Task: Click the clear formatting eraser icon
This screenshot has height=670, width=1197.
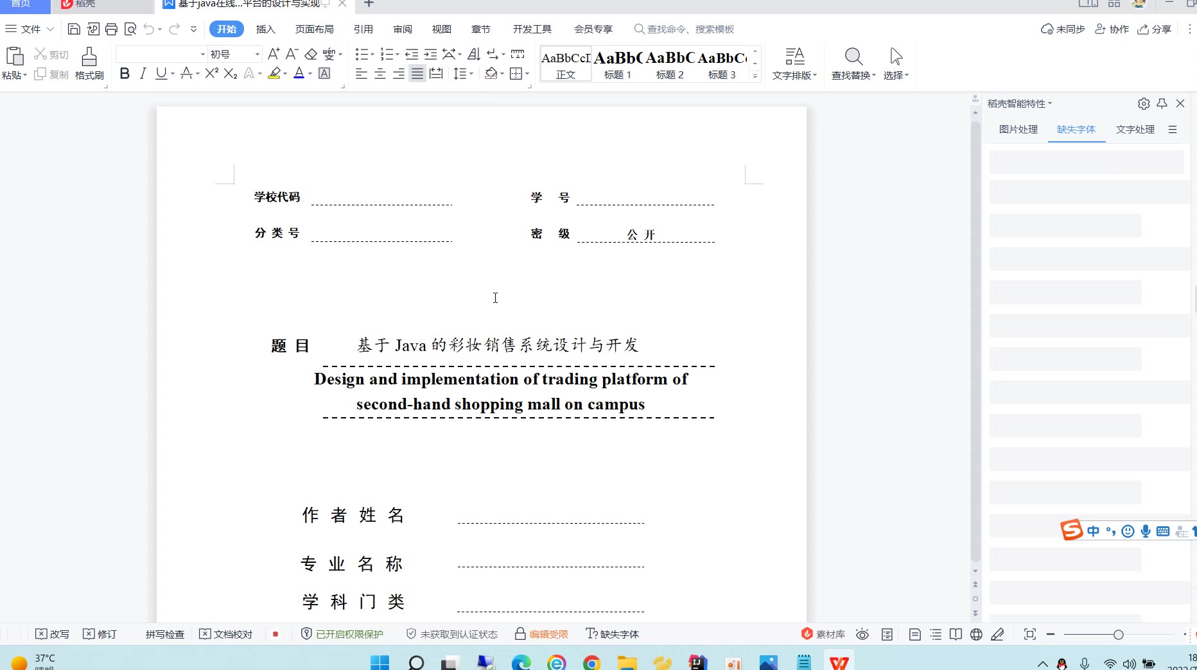Action: (x=311, y=54)
